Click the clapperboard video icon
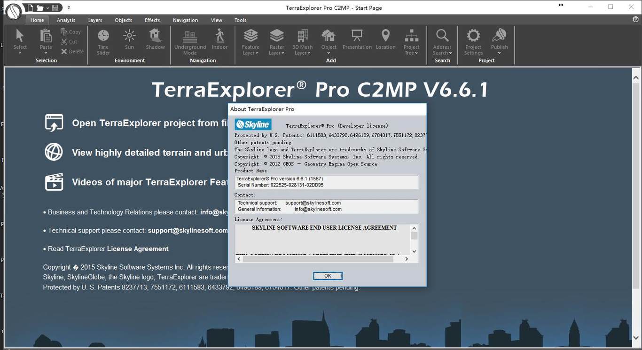The image size is (642, 350). point(54,182)
